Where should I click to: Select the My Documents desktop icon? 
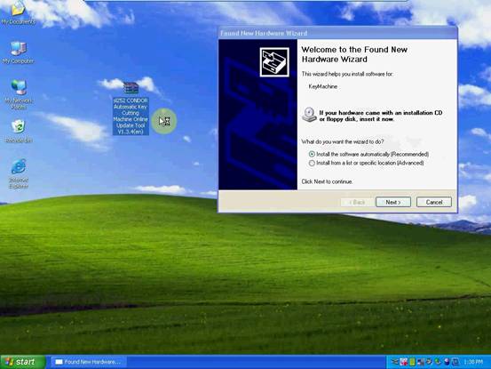pyautogui.click(x=18, y=12)
